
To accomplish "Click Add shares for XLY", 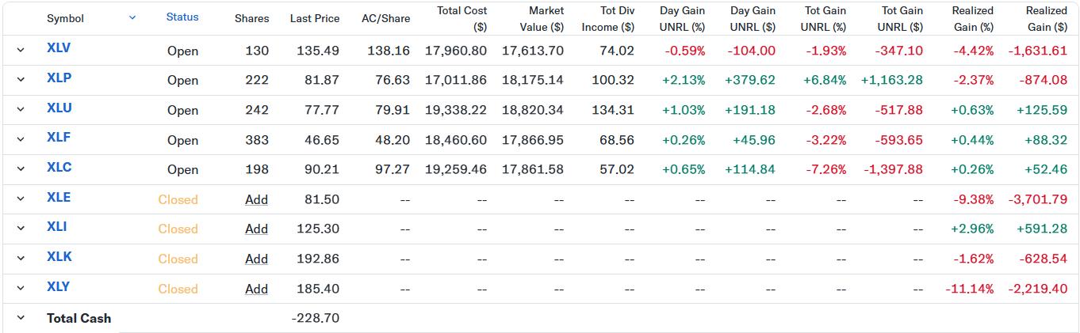I will pos(256,289).
